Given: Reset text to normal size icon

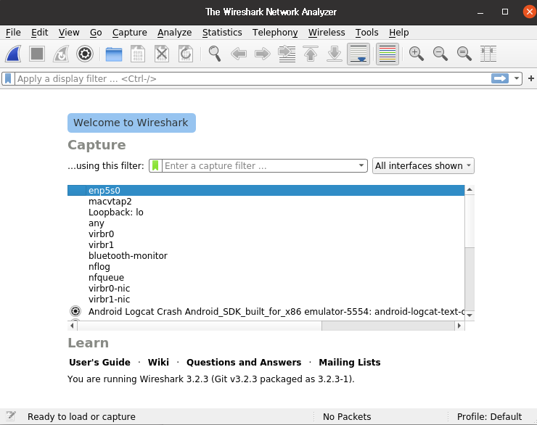Looking at the screenshot, I should [x=464, y=54].
